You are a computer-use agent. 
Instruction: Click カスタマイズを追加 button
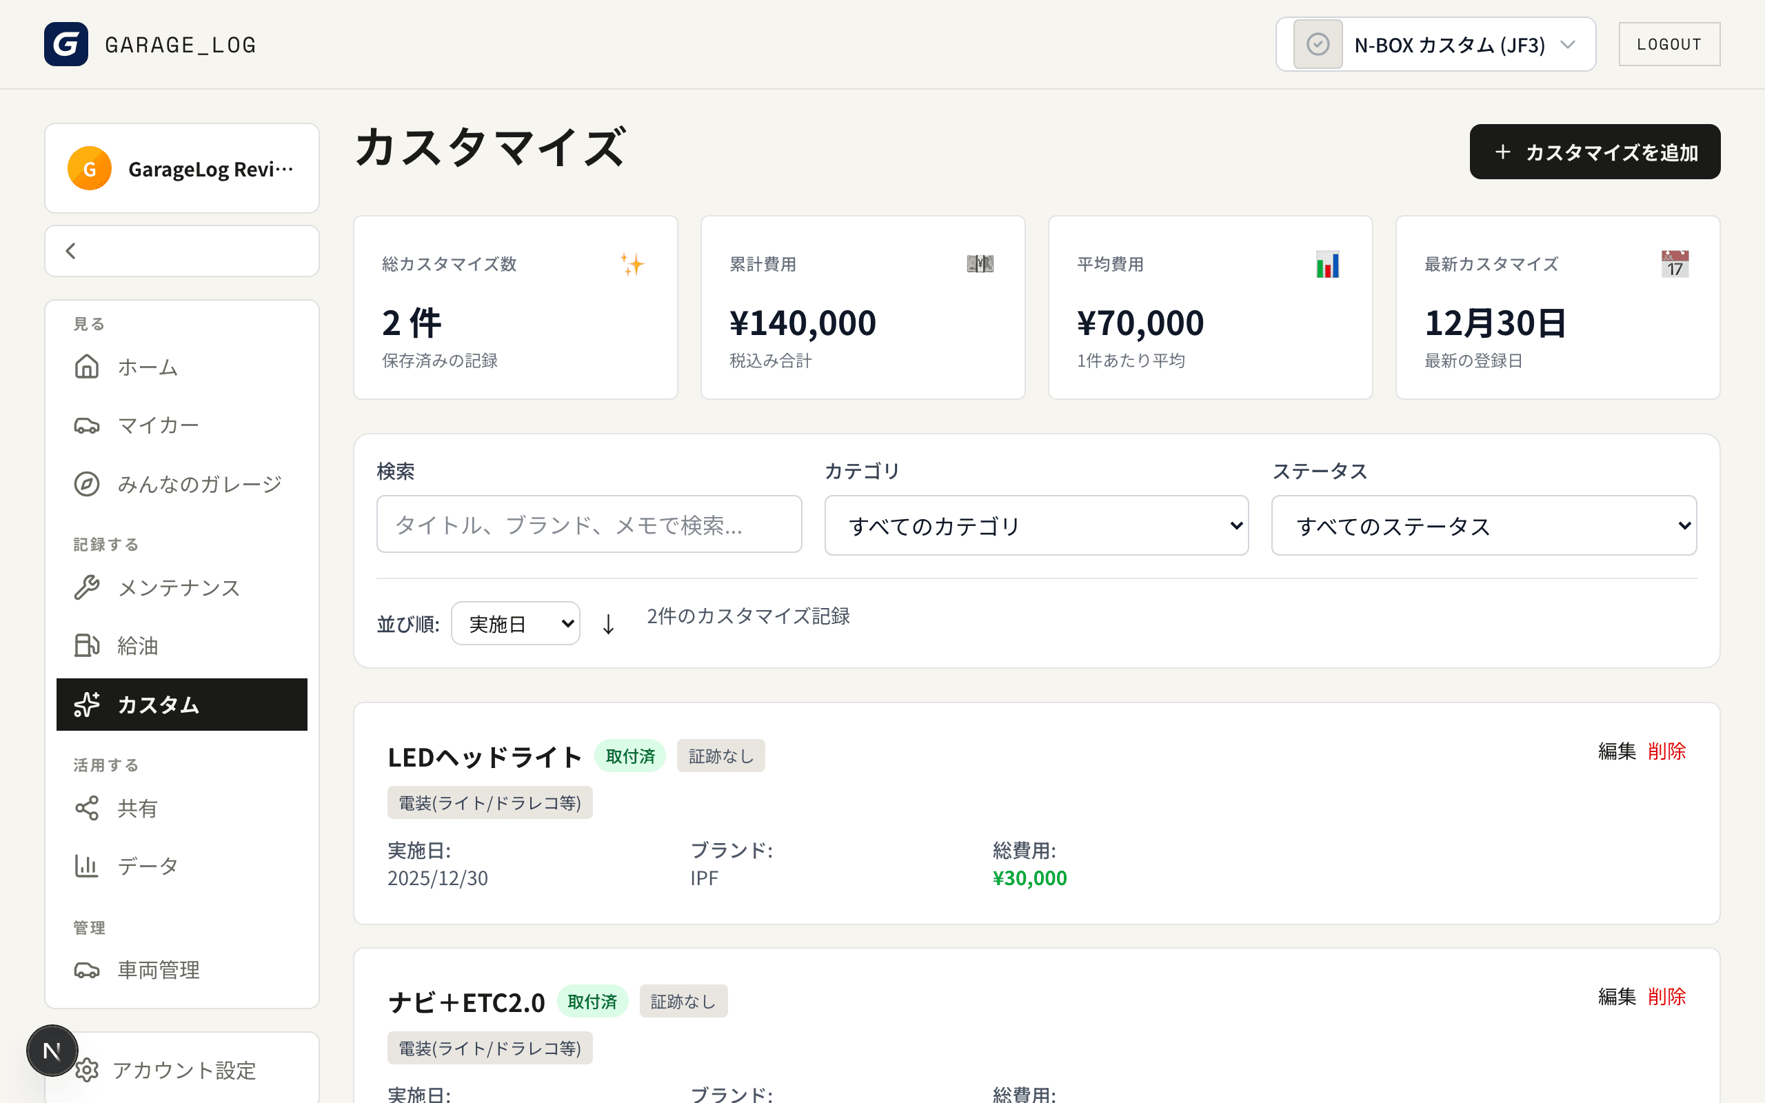pyautogui.click(x=1594, y=152)
